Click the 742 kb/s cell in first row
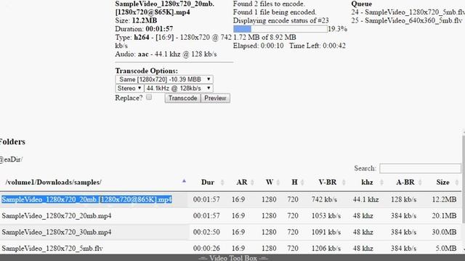Viewport: 465px width, 261px height. point(324,199)
